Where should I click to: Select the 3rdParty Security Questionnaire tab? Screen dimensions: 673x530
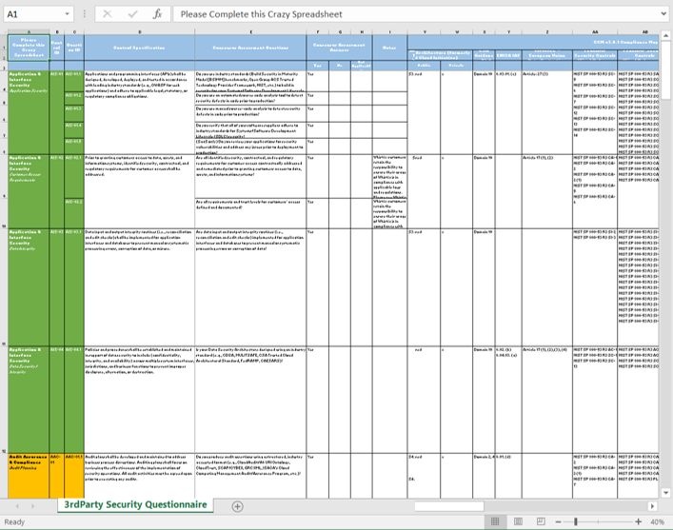click(x=135, y=504)
